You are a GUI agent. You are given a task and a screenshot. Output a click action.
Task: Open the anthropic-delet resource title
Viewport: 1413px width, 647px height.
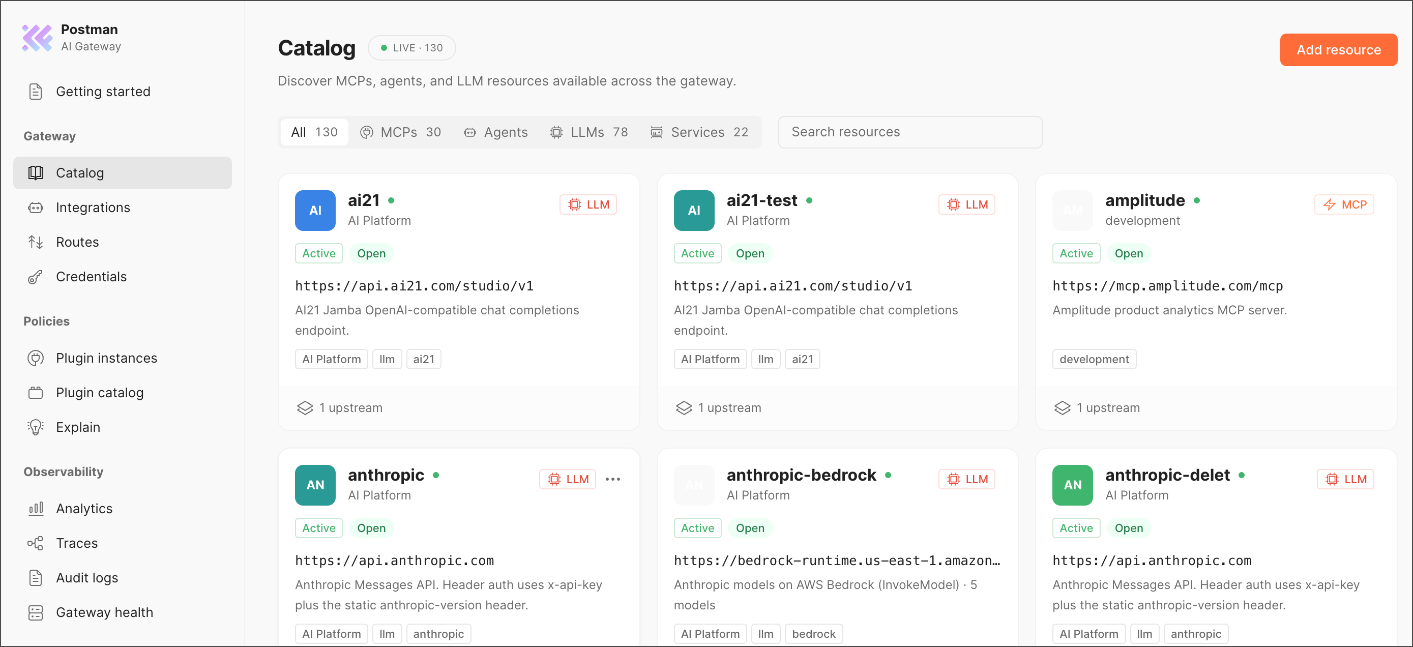(1167, 476)
